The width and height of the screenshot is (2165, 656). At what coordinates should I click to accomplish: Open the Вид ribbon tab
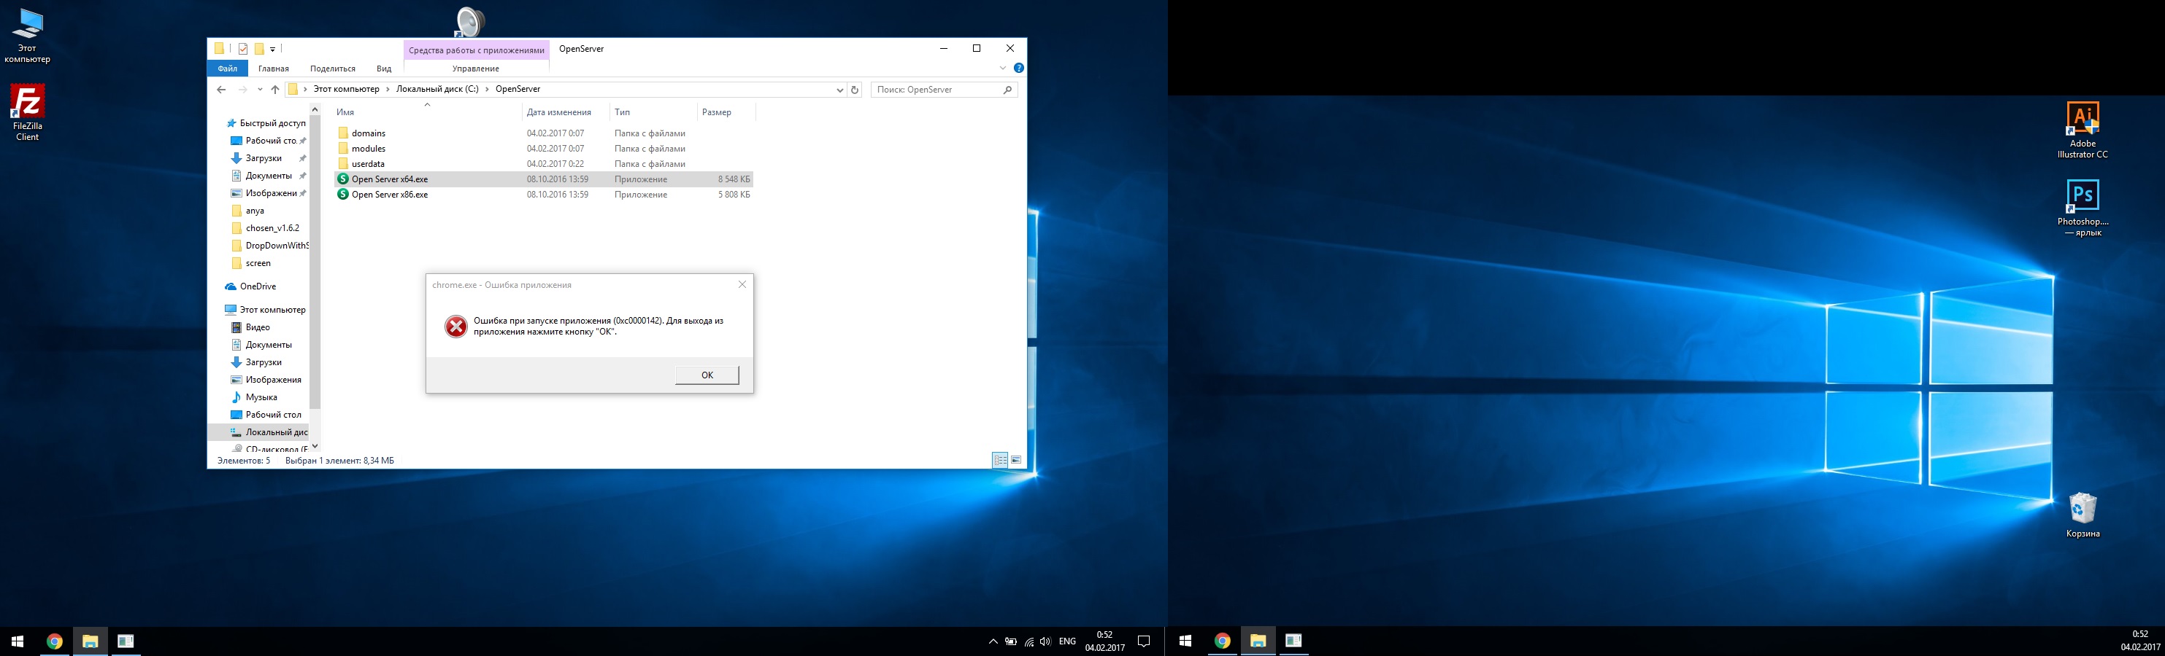pos(384,69)
